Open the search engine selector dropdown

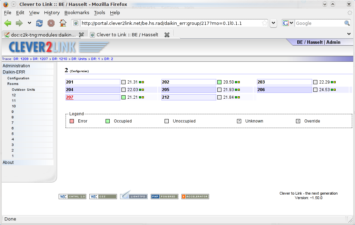[x=291, y=23]
